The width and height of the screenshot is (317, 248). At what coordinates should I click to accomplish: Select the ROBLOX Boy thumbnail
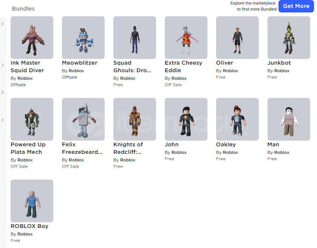(32, 201)
